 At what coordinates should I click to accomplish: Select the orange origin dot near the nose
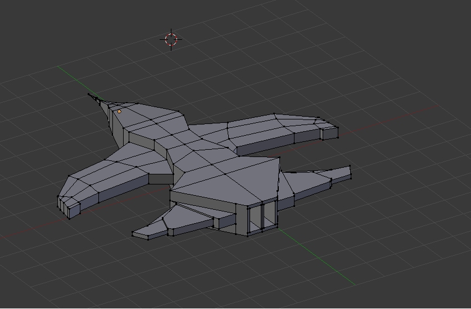(x=119, y=111)
